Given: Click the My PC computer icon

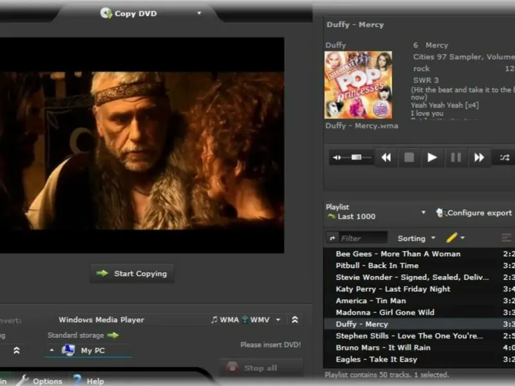Looking at the screenshot, I should tap(68, 350).
